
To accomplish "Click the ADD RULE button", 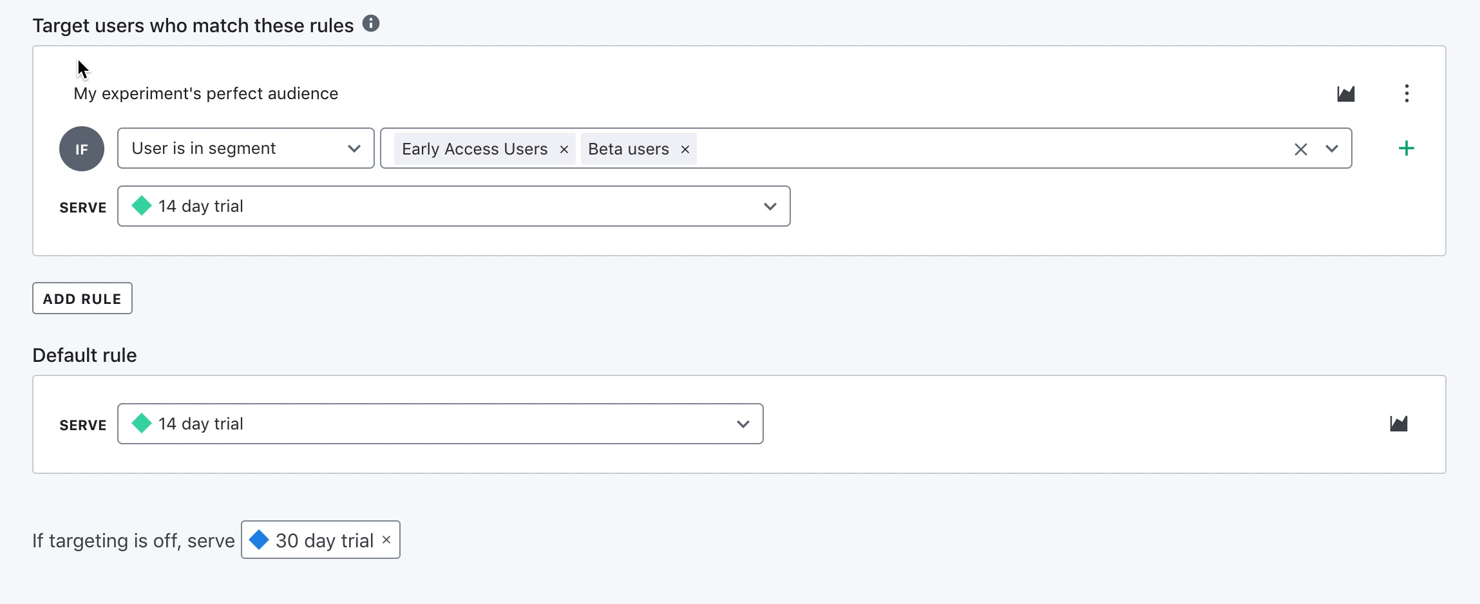I will (x=82, y=298).
